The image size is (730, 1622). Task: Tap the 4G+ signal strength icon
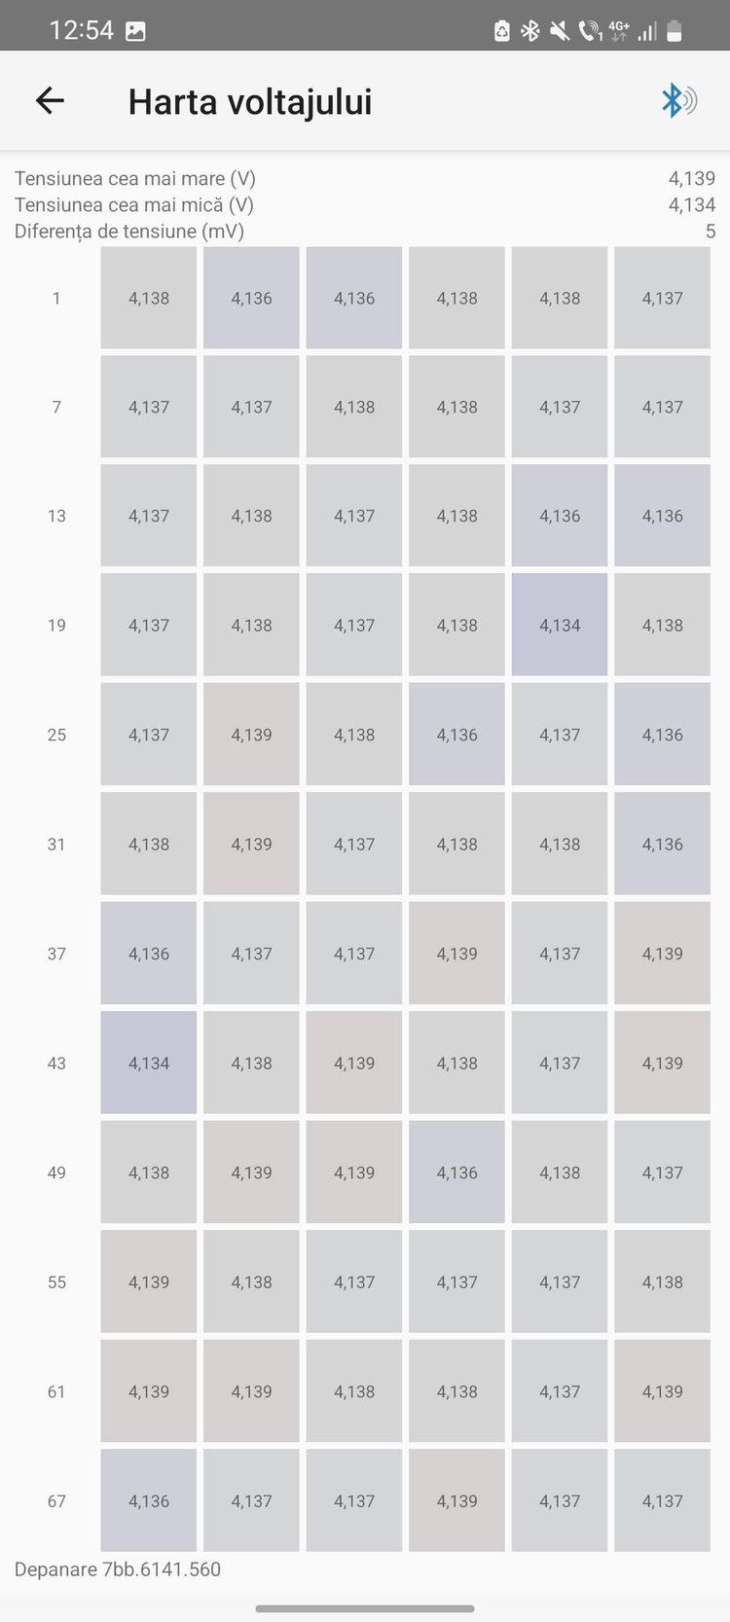(619, 31)
